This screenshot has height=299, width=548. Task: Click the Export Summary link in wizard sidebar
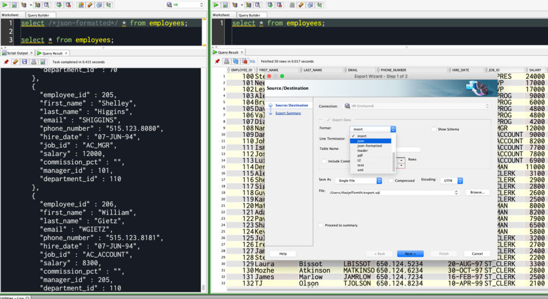(x=288, y=113)
